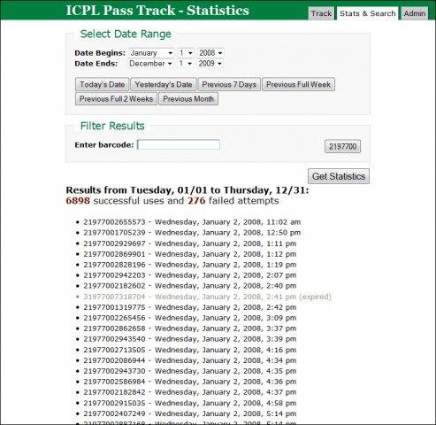The height and width of the screenshot is (425, 436).
Task: Open the Date Begins year dropdown showing 2008
Action: [210, 53]
